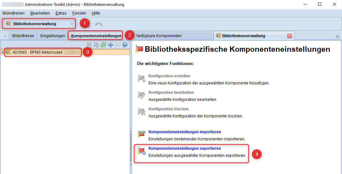Open the Hilfe menu
Screen dimensions: 342x174
[96, 13]
